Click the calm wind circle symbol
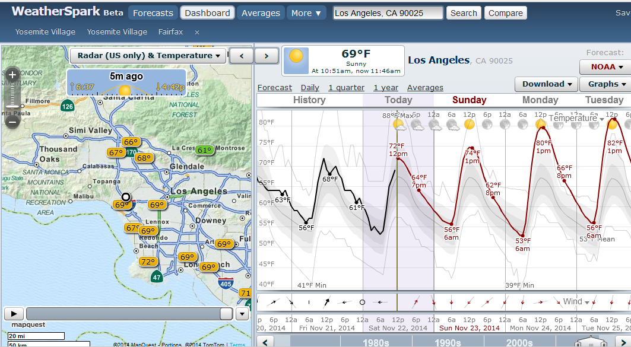This screenshot has height=347, width=631. pyautogui.click(x=362, y=303)
